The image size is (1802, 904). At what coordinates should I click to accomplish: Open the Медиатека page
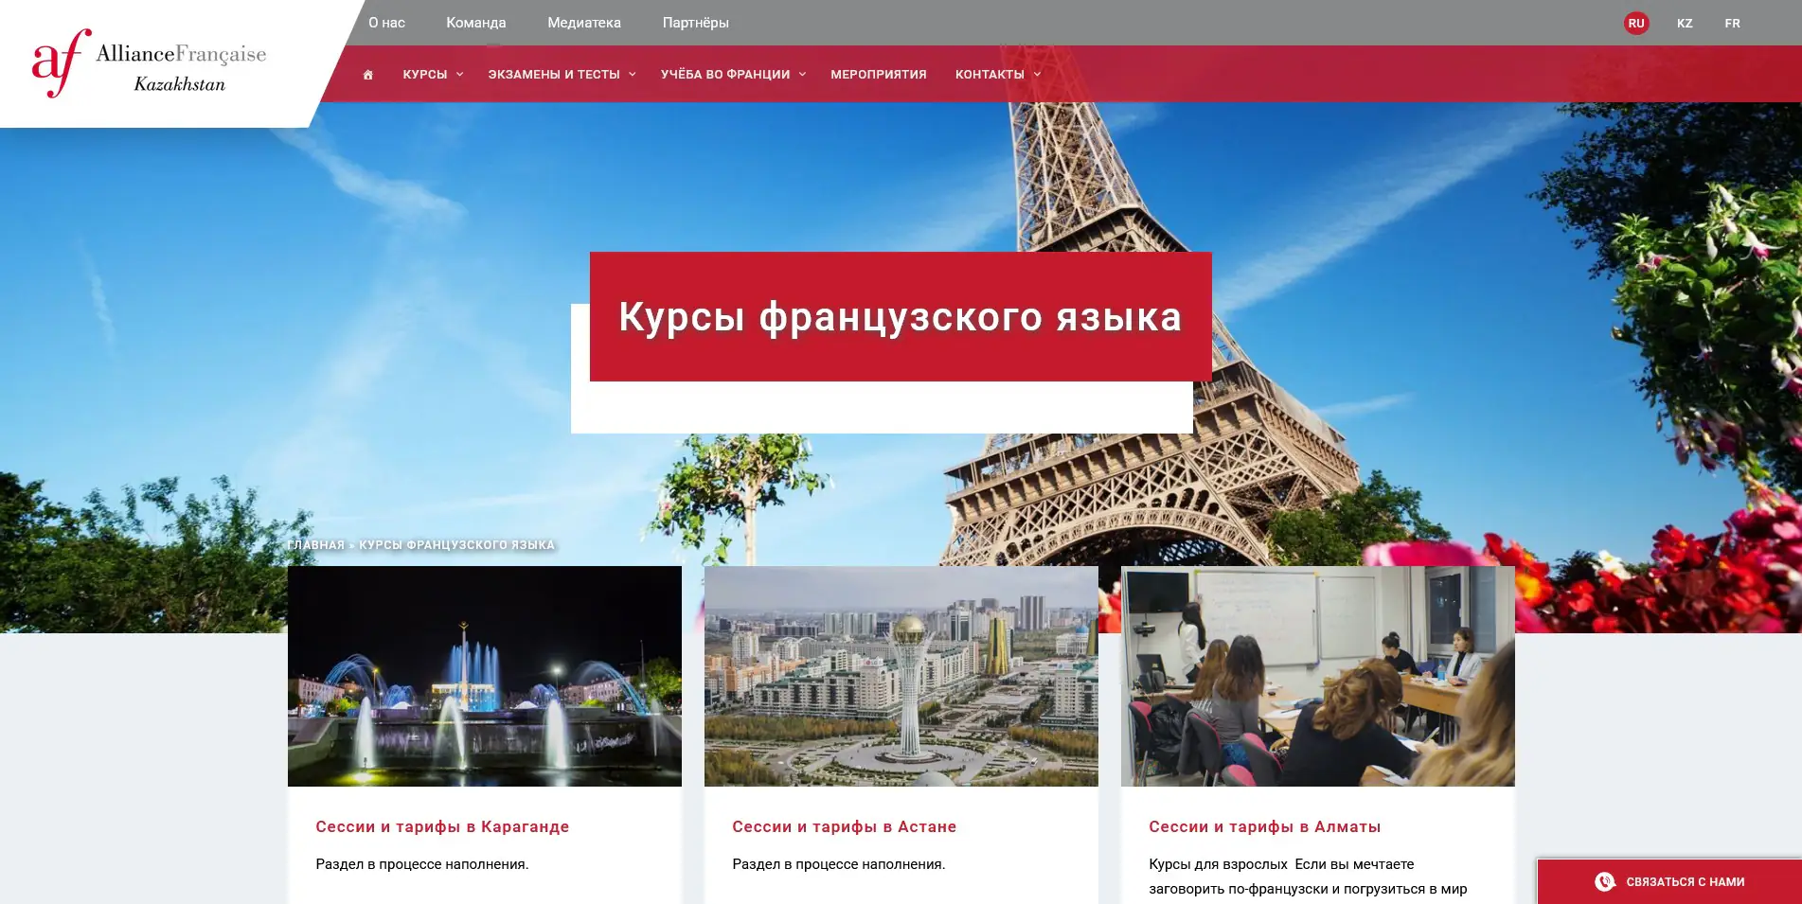click(x=584, y=23)
